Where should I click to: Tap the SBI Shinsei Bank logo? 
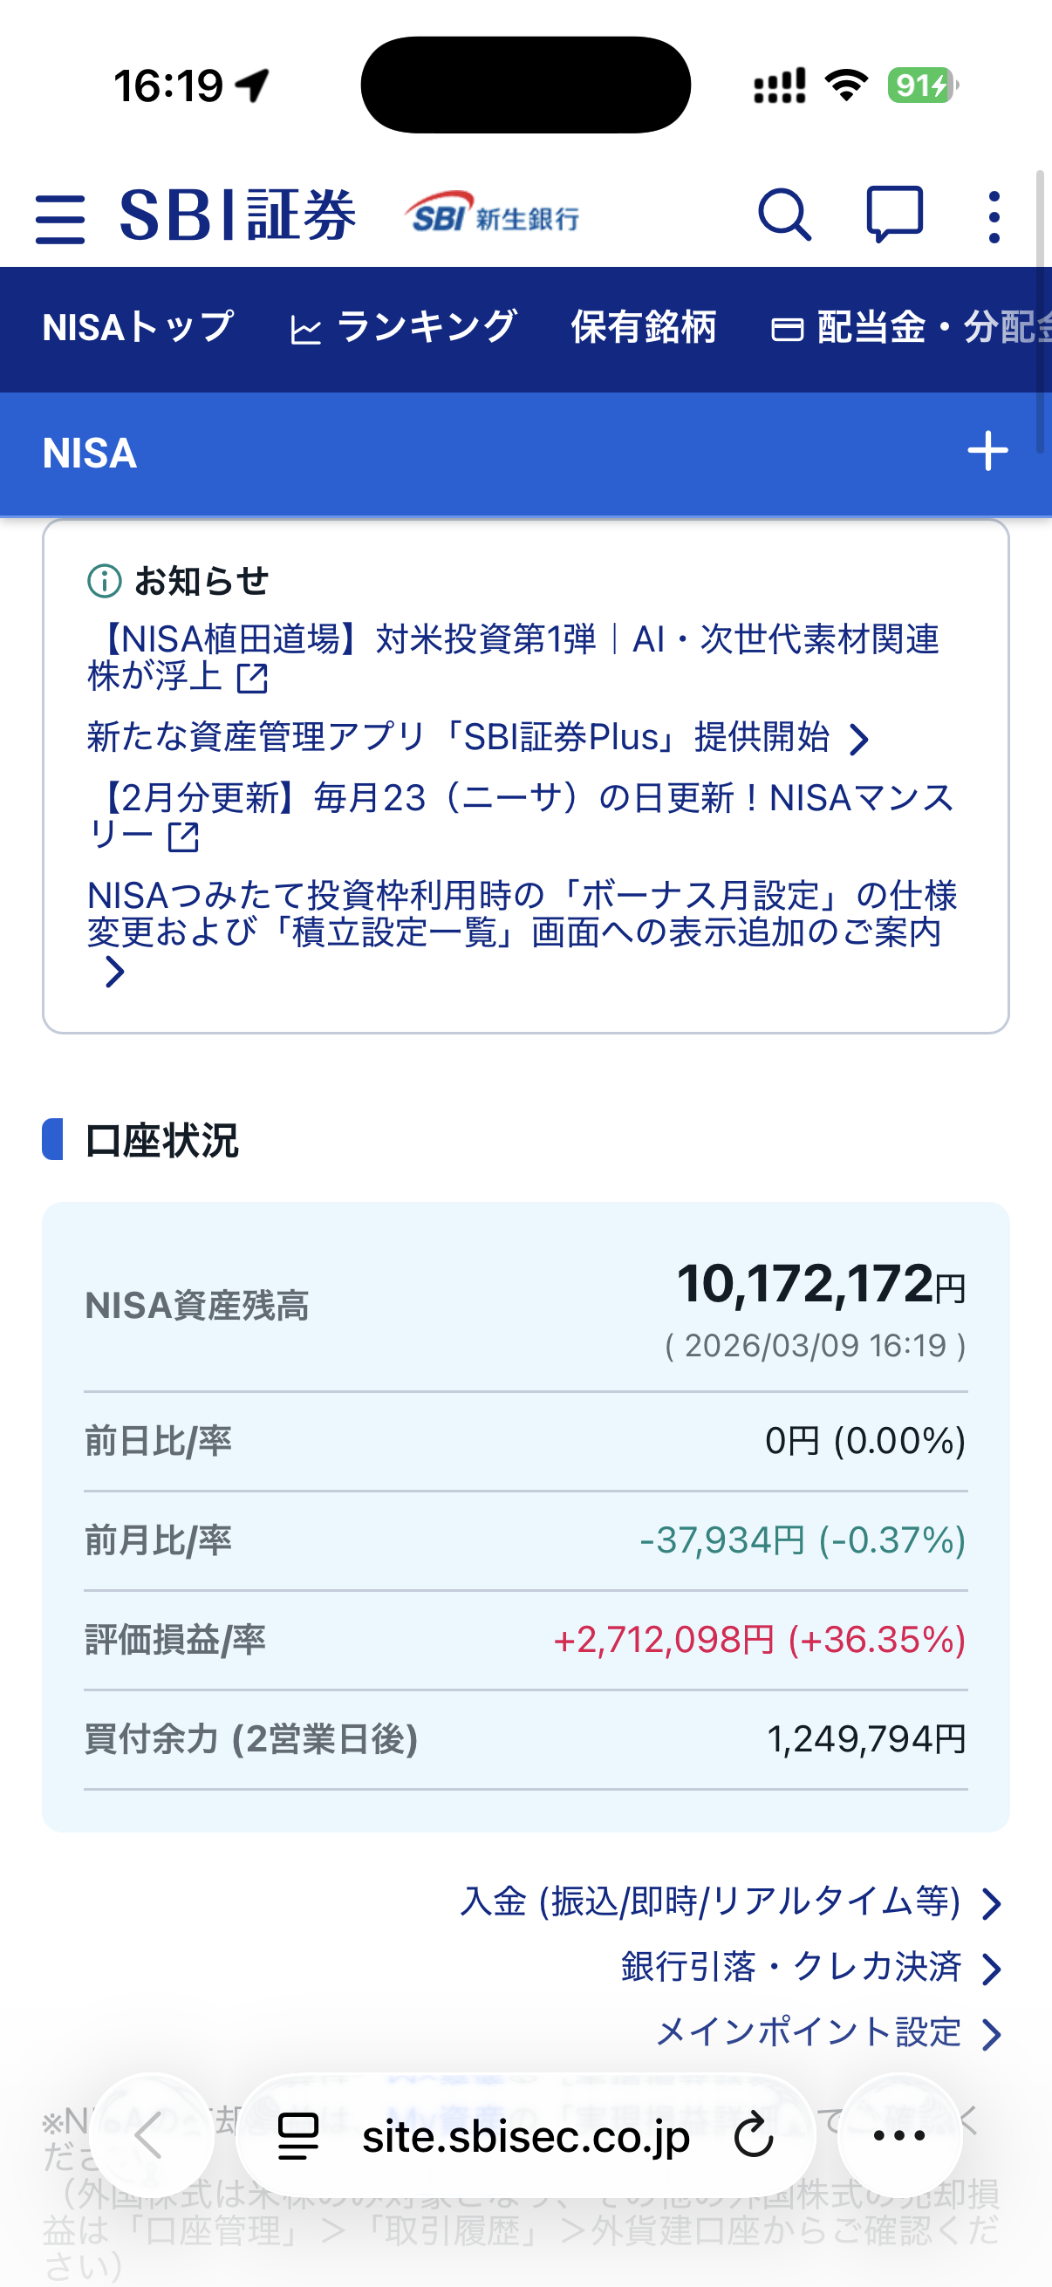(x=492, y=215)
